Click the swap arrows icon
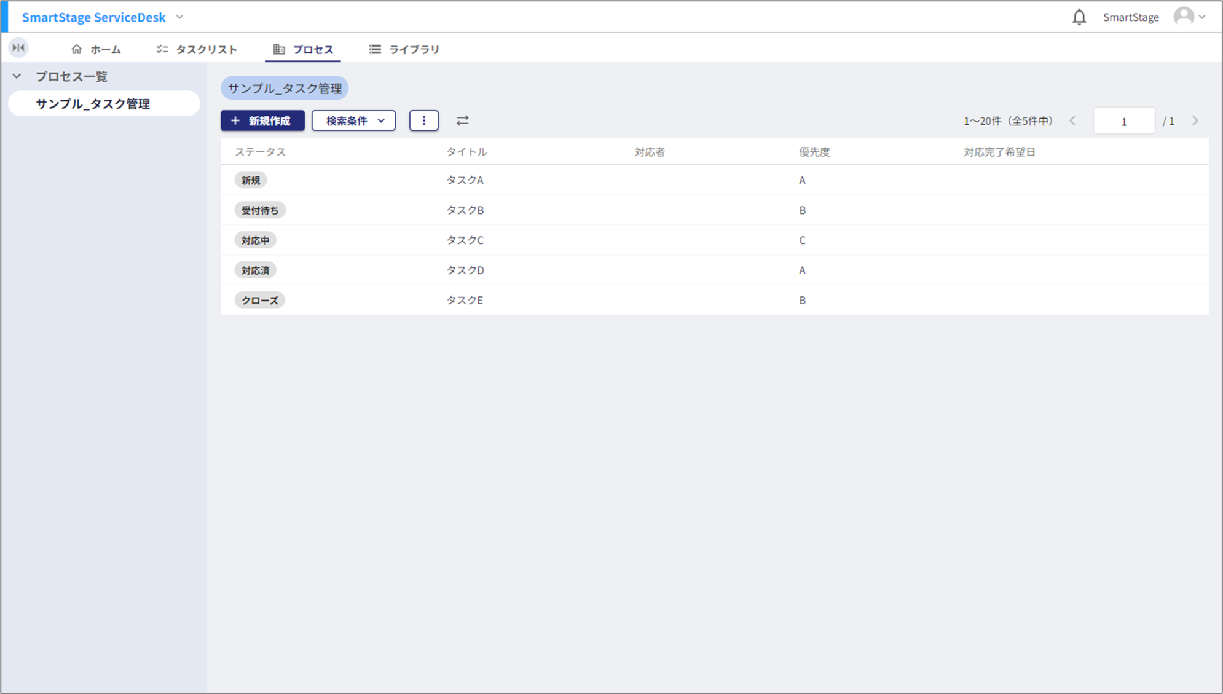 (462, 121)
